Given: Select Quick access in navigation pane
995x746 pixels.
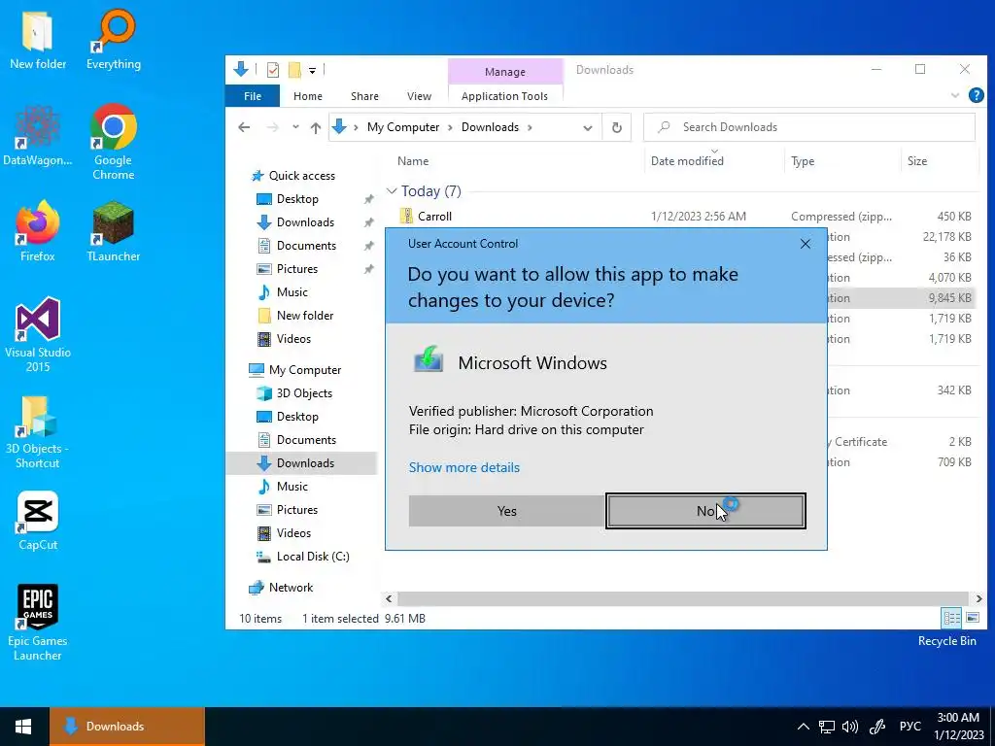Looking at the screenshot, I should point(301,176).
